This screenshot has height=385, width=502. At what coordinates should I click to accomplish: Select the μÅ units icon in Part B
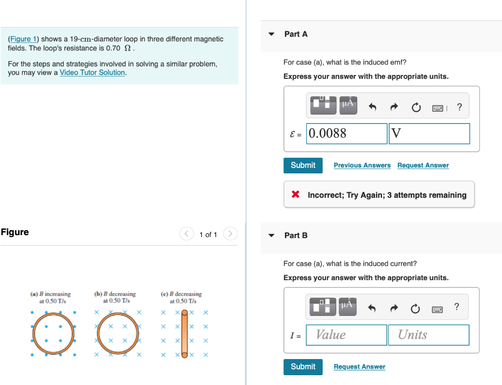click(348, 307)
